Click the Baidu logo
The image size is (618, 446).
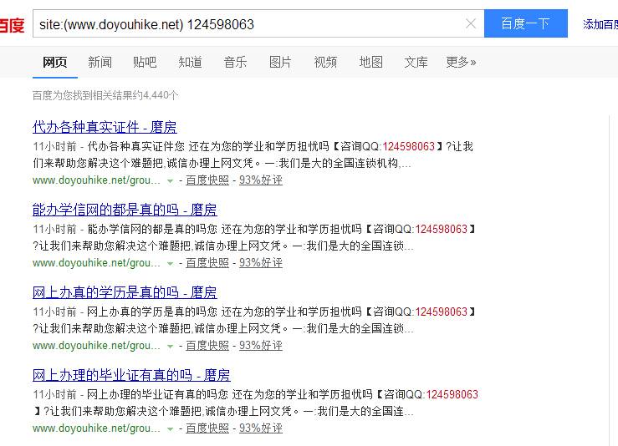tap(12, 25)
